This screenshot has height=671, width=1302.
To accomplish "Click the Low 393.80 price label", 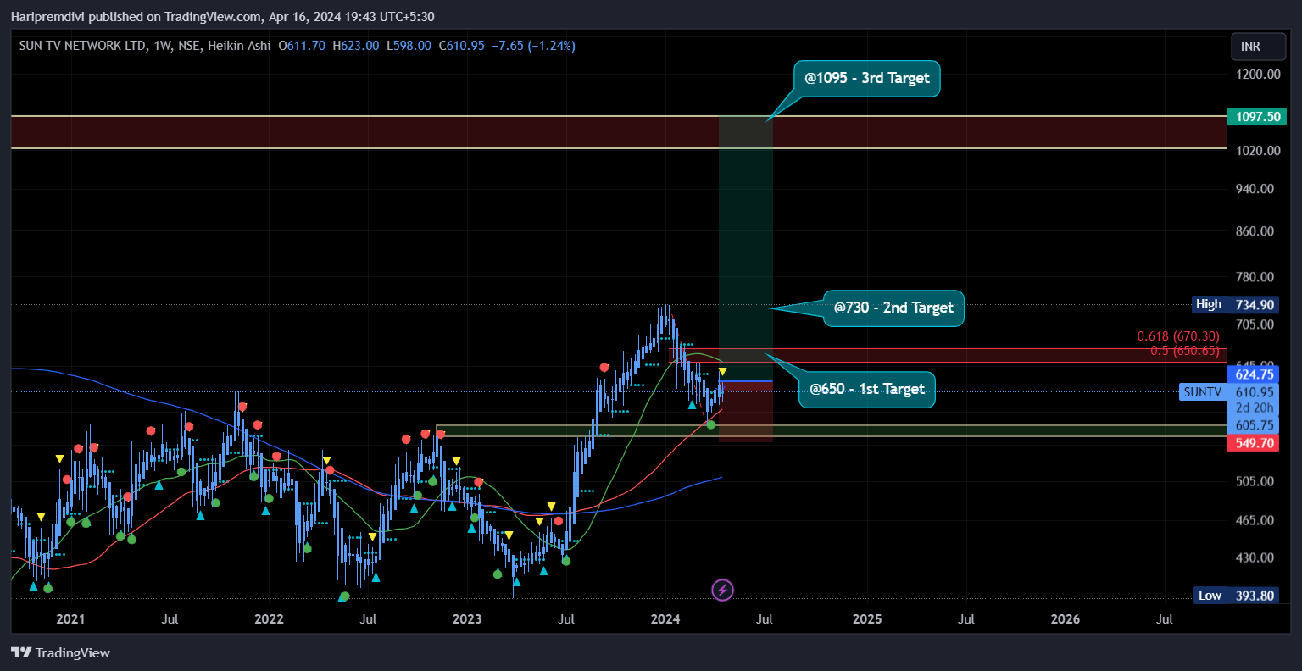I will pyautogui.click(x=1235, y=596).
